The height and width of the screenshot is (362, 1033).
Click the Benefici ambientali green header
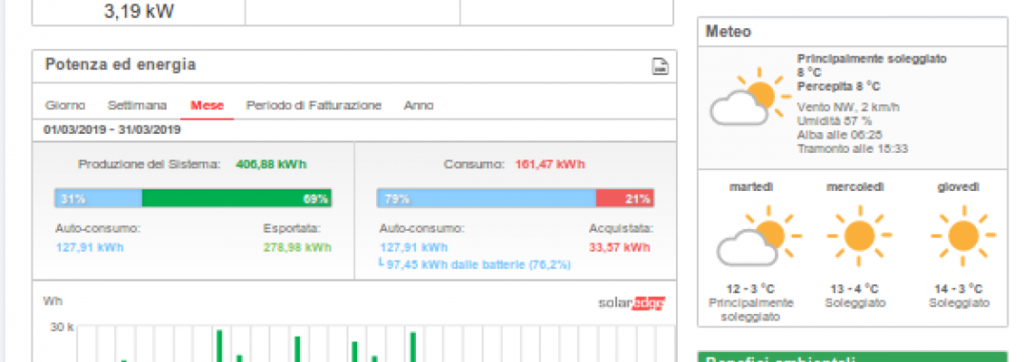tap(851, 357)
